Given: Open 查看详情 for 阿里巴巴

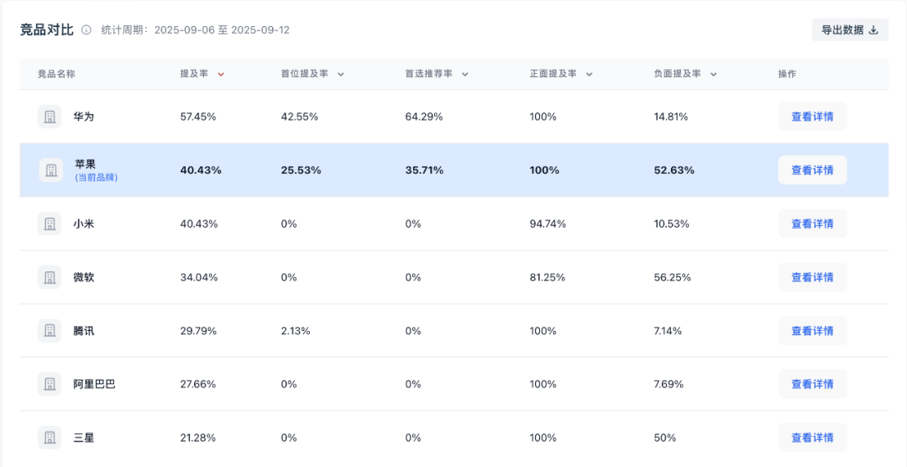Looking at the screenshot, I should pyautogui.click(x=812, y=384).
